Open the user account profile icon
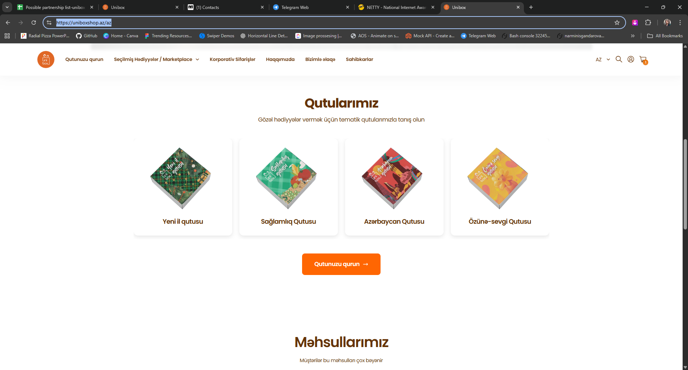This screenshot has height=370, width=688. [631, 59]
